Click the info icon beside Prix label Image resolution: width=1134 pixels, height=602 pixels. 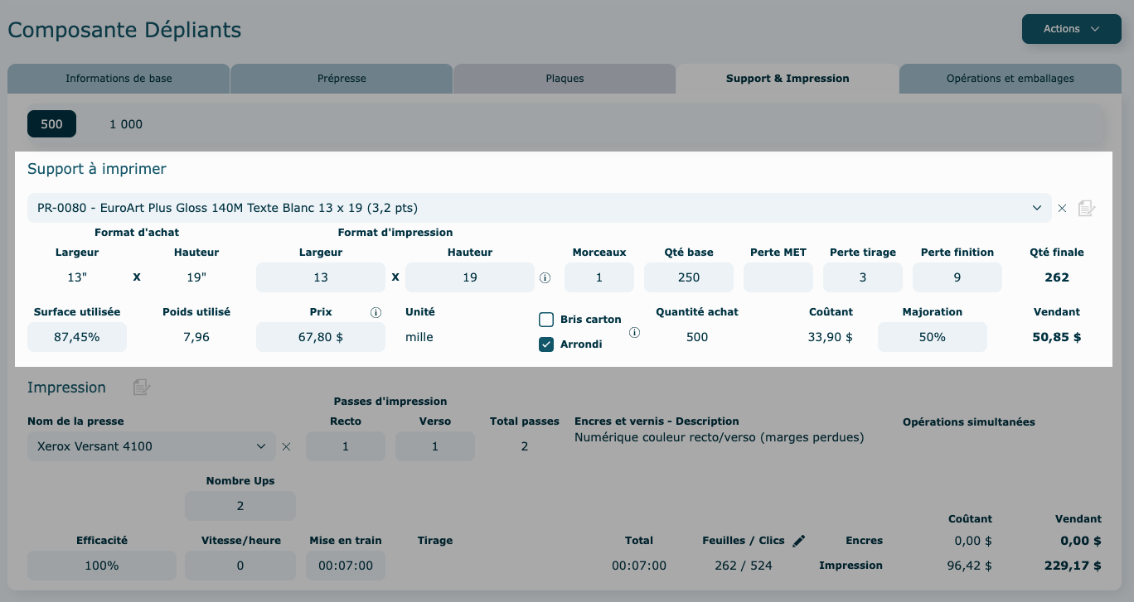pos(376,312)
